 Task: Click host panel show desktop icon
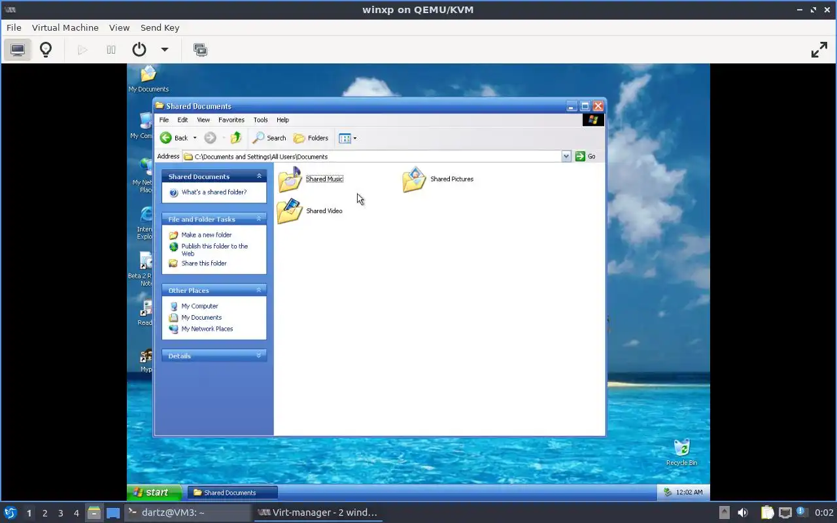(x=113, y=513)
